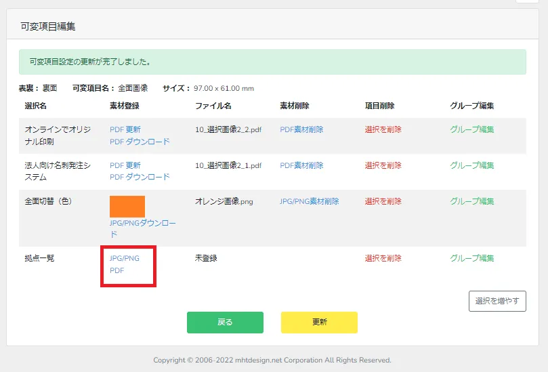This screenshot has height=372, width=548.
Task: Click JPG/PNG素材削除 for オレンジ画像.png
Action: point(310,201)
